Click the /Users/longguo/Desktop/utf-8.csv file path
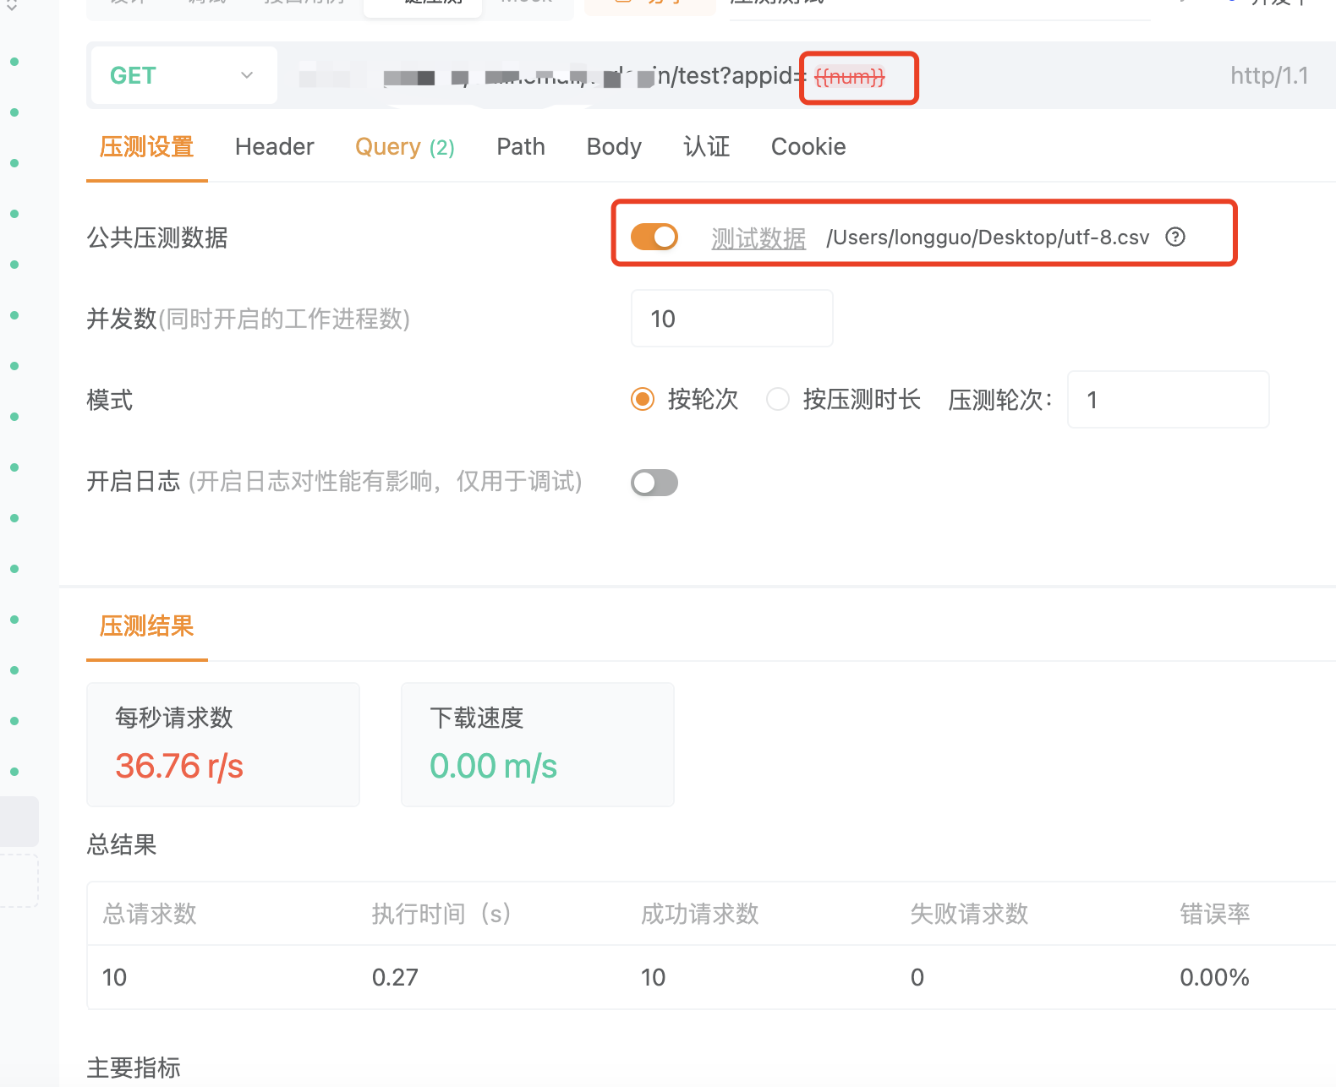The image size is (1336, 1087). coord(988,238)
